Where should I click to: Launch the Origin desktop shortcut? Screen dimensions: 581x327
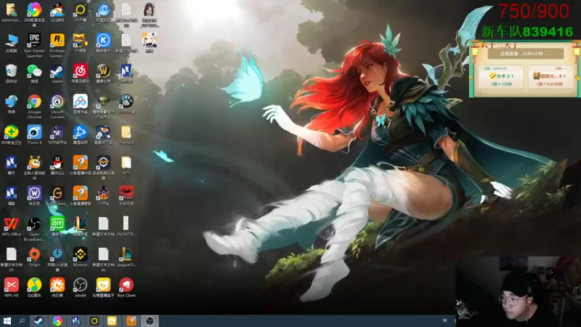[x=34, y=254]
